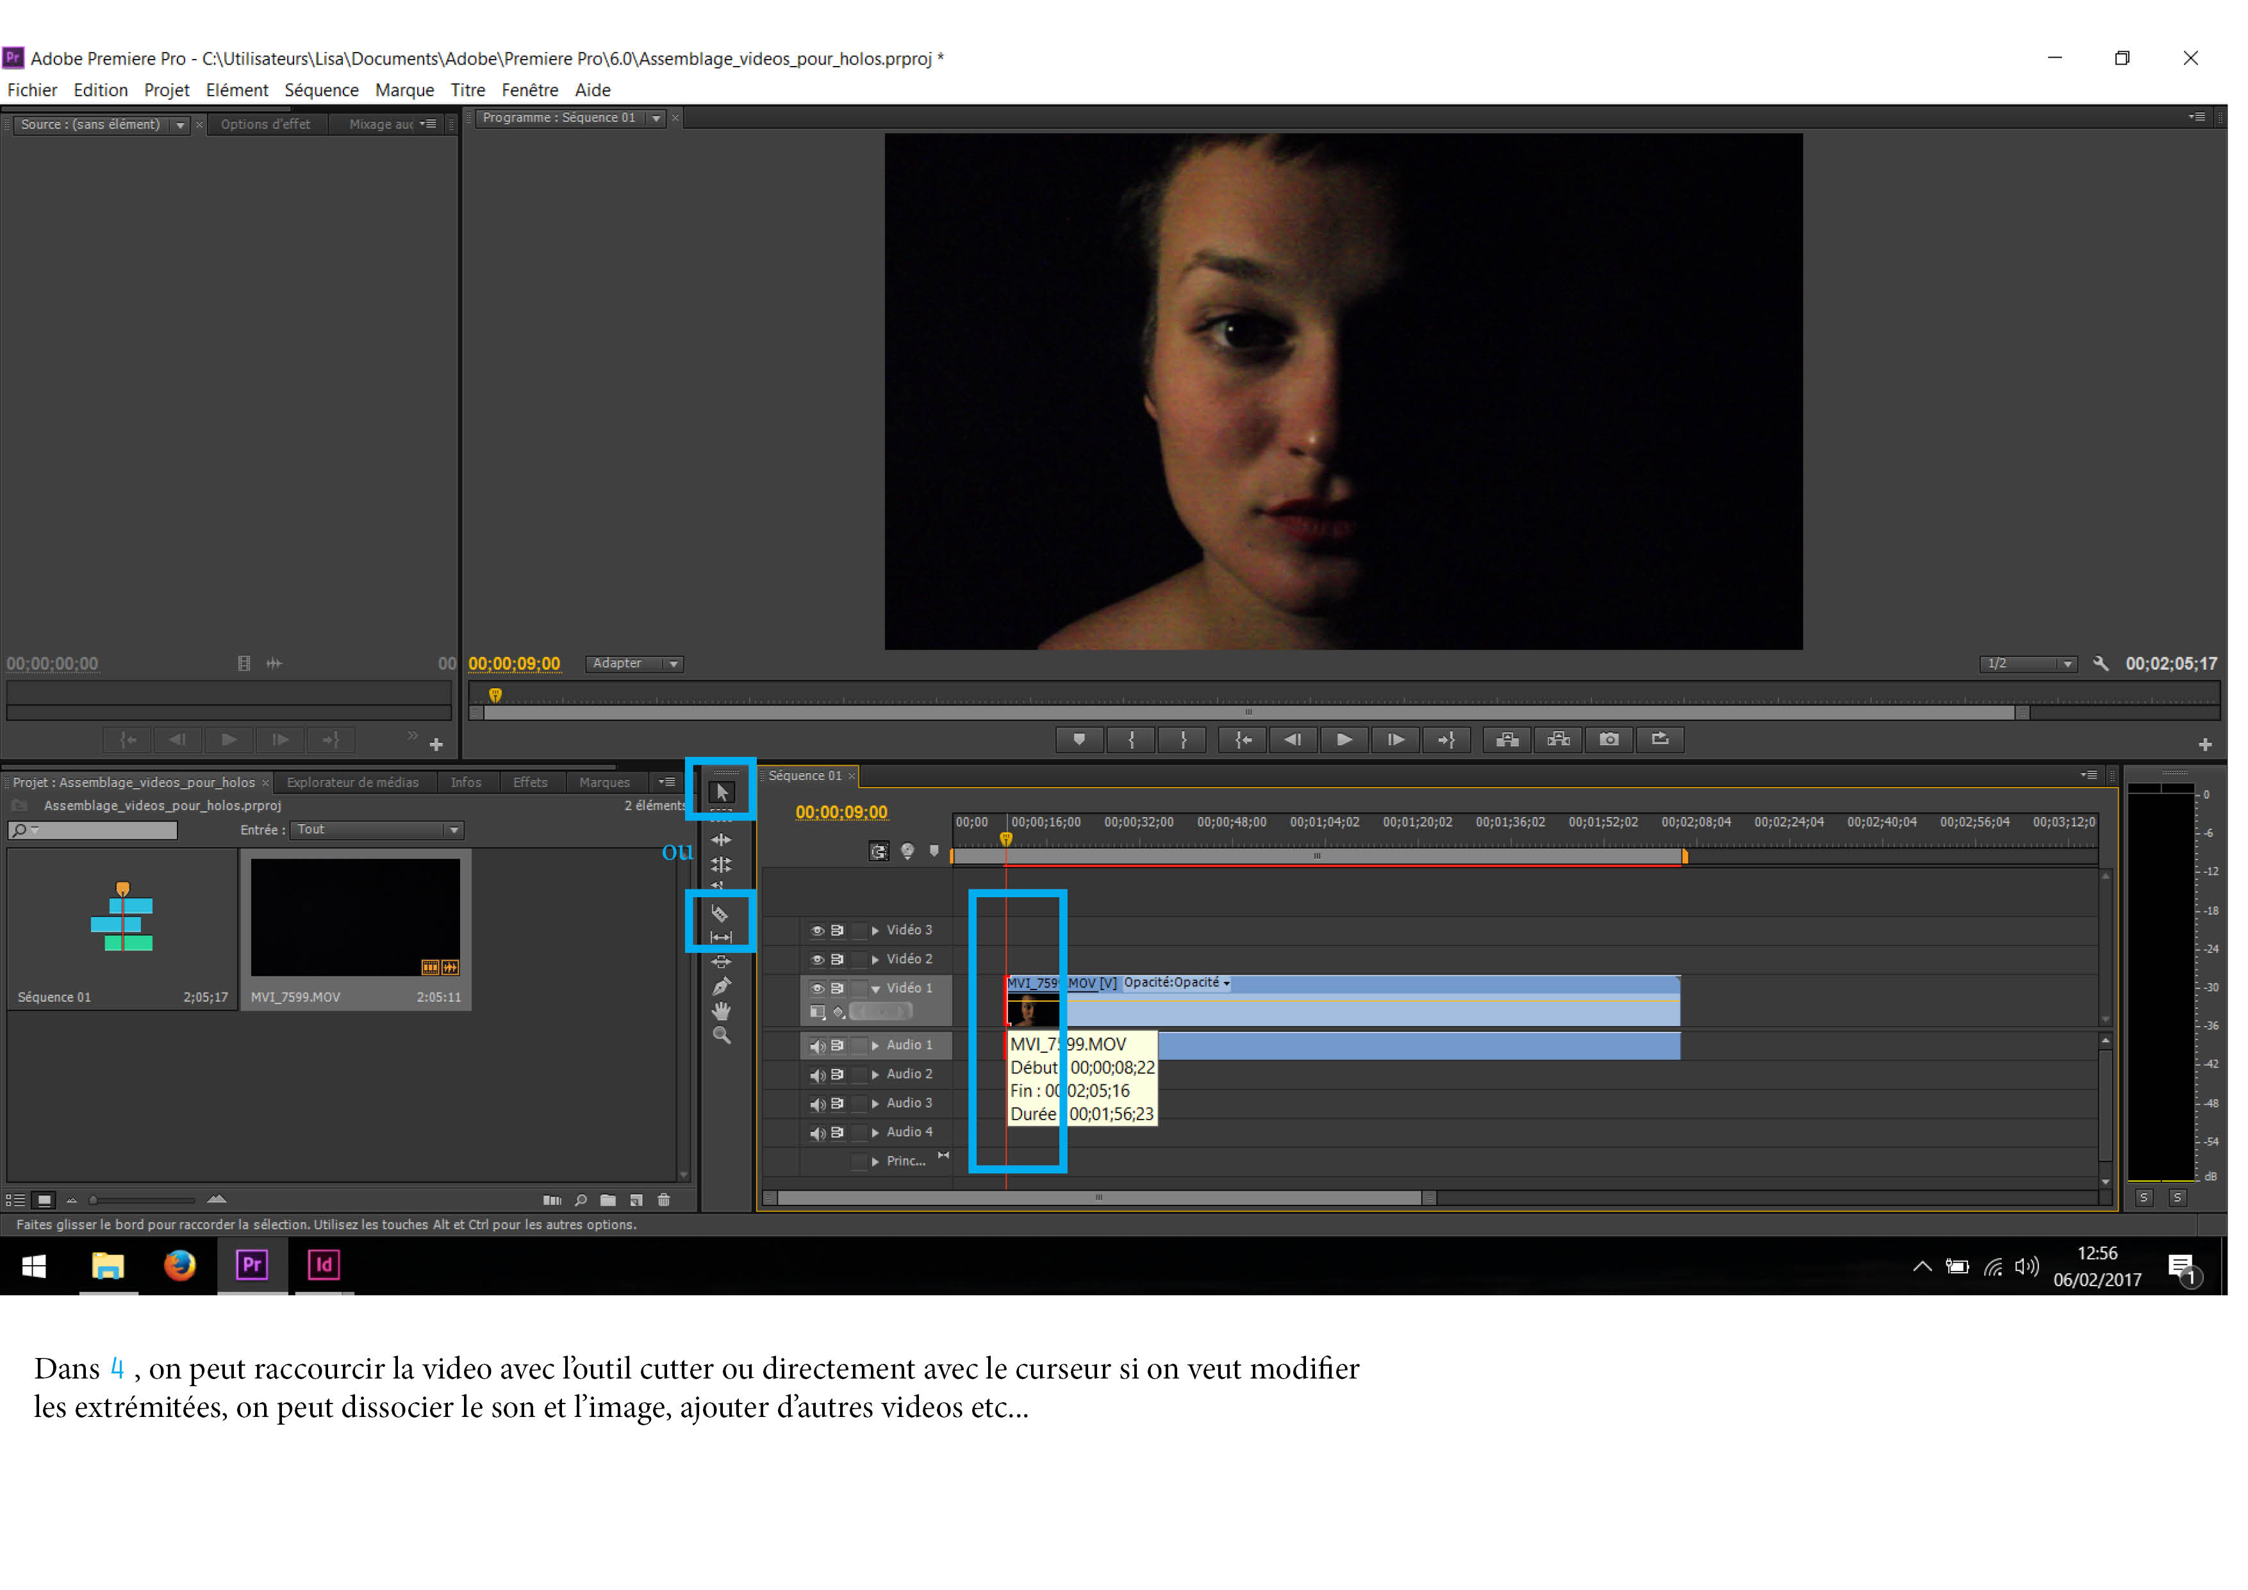Select the Razor cutter tool
This screenshot has height=1590, width=2248.
(x=720, y=913)
